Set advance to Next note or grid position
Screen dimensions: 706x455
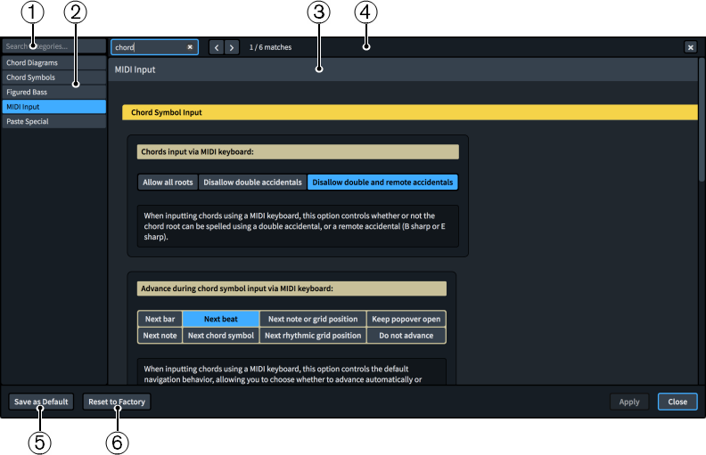click(313, 319)
